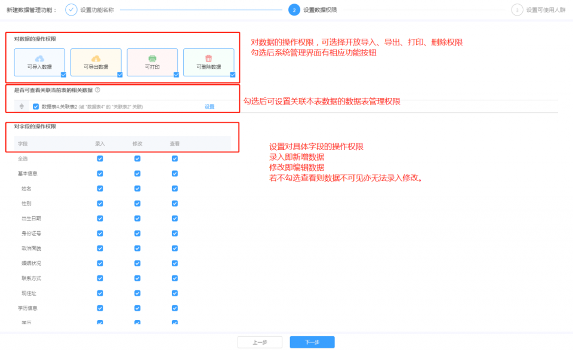Select the printer icon on 可打印 card
This screenshot has height=350, width=573.
coord(152,59)
